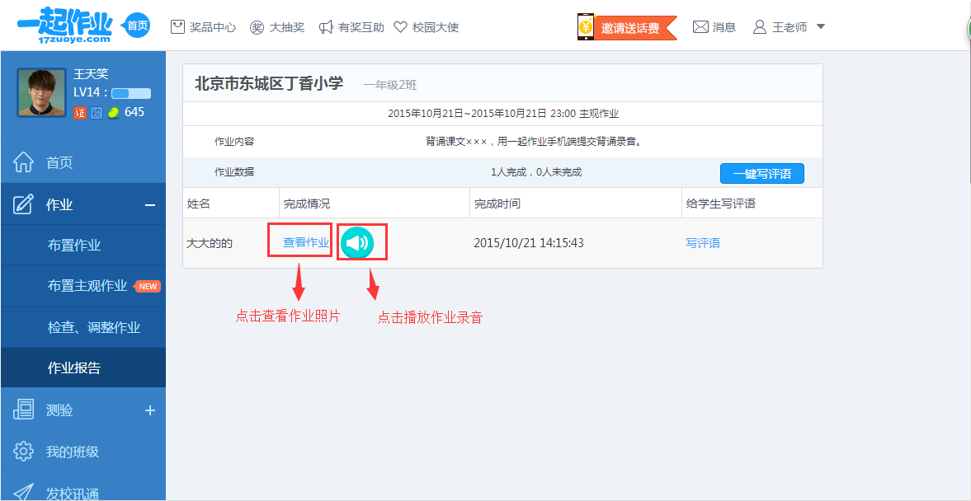Click the 1人完成，0人未完成 statistics text
This screenshot has width=971, height=501.
coord(536,172)
